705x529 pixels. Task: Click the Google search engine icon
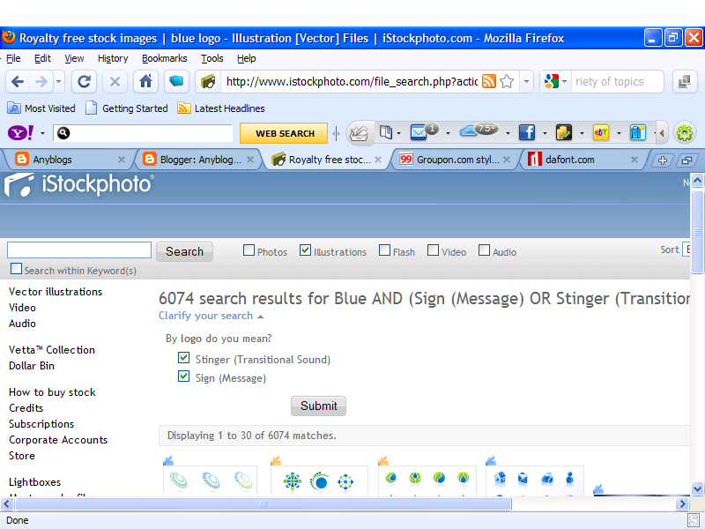[552, 81]
